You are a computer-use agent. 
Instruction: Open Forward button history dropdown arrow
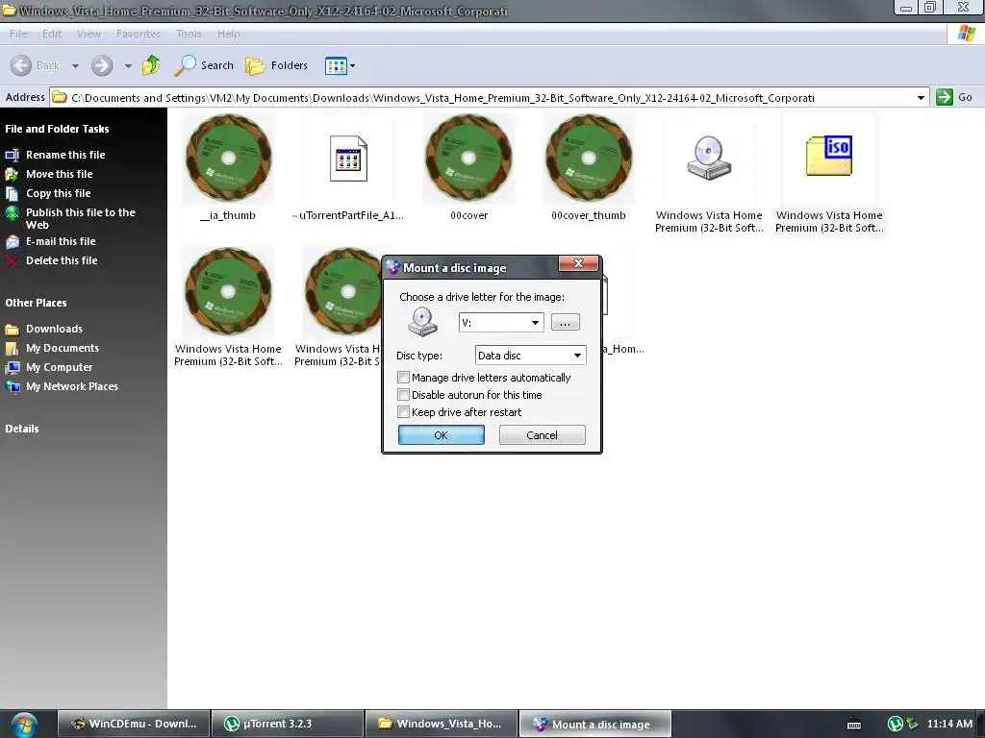128,66
